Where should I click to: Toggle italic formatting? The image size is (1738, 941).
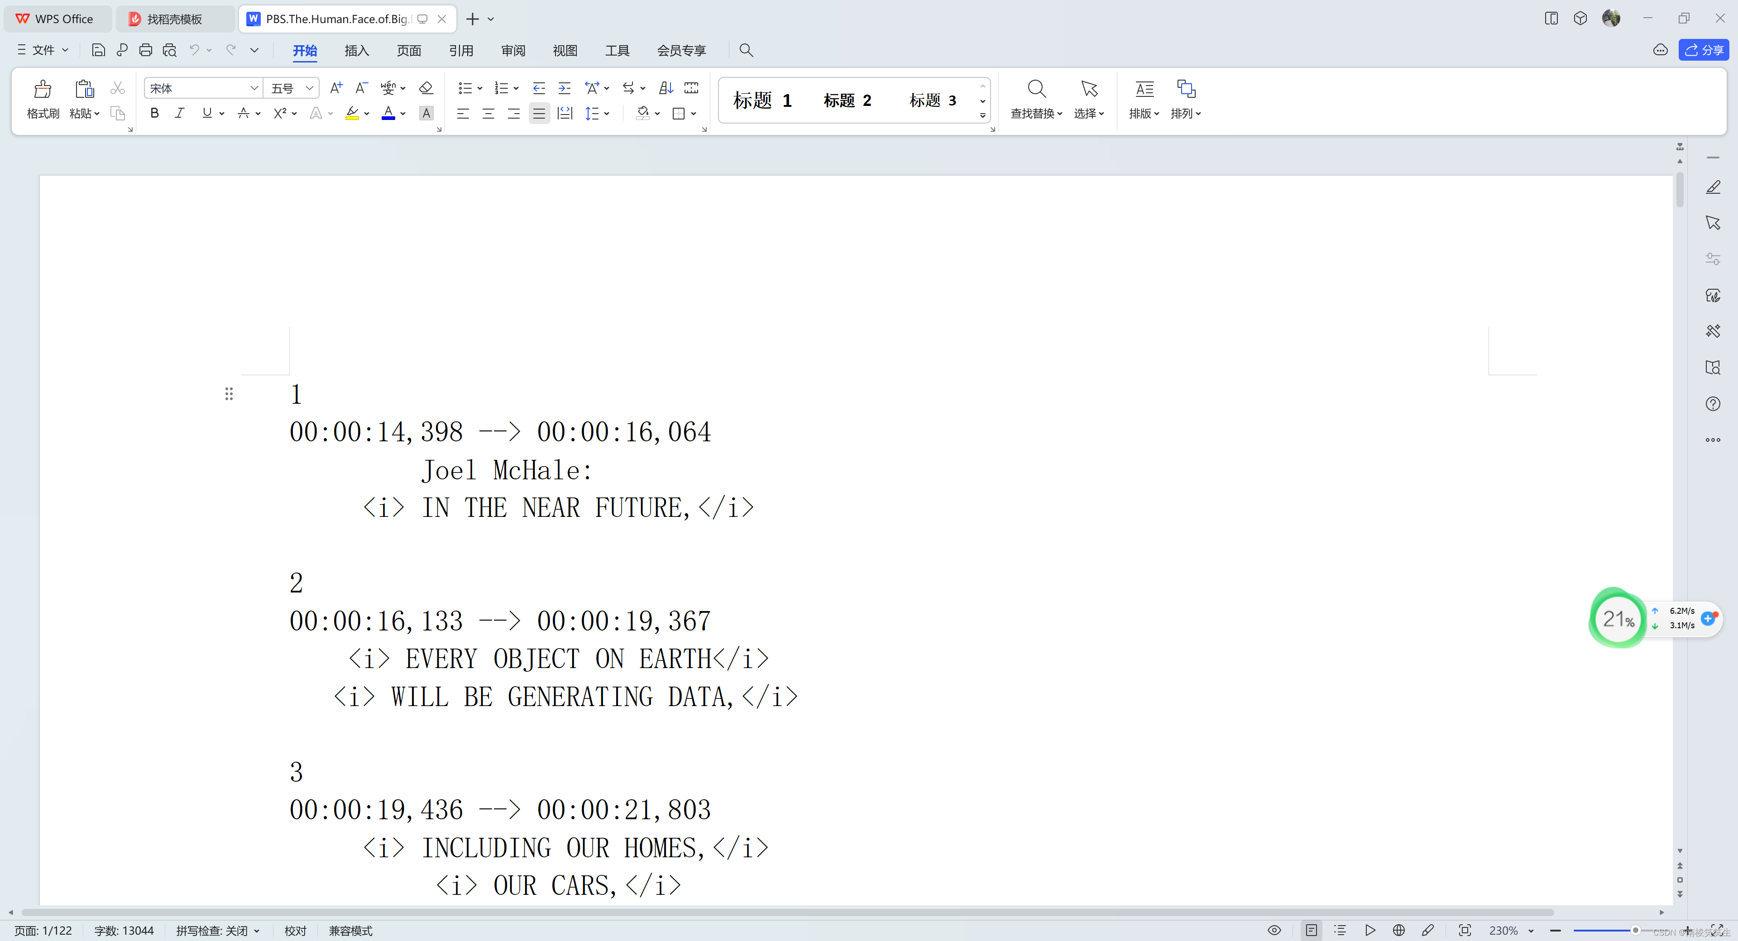click(179, 113)
